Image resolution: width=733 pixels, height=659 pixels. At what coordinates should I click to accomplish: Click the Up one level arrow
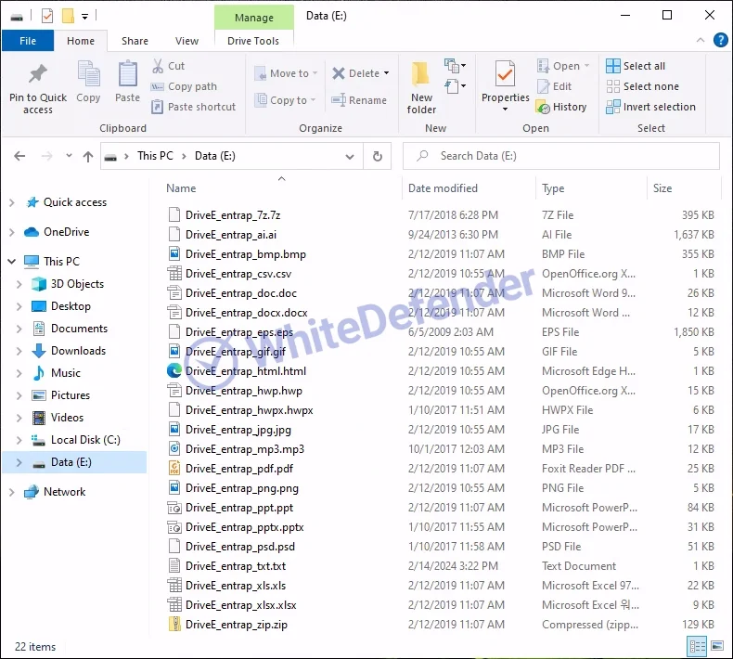[x=88, y=156]
